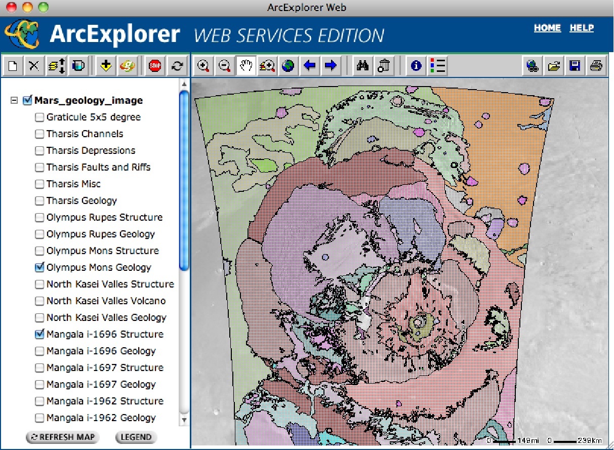The image size is (614, 450).
Task: Click the layer list scrollbar thumb
Action: pyautogui.click(x=184, y=181)
